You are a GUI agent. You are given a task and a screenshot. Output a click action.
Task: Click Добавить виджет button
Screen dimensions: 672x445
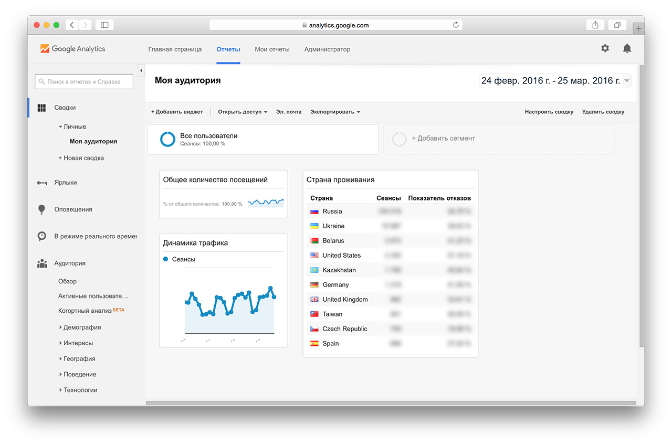[177, 112]
